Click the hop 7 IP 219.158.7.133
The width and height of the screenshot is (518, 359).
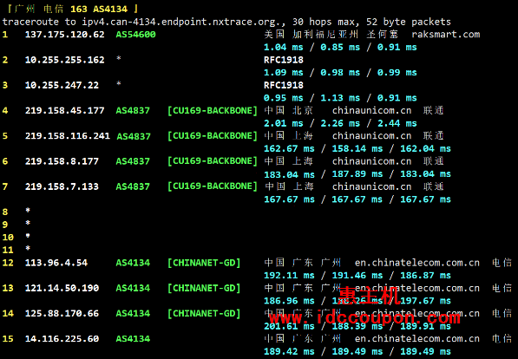(x=62, y=187)
